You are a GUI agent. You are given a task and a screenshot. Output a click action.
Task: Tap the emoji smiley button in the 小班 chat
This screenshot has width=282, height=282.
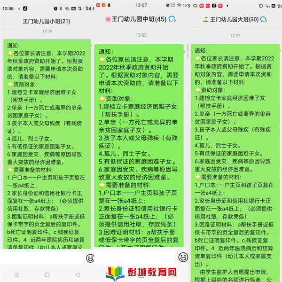pos(90,258)
